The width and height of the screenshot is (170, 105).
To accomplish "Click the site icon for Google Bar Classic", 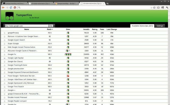I will tap(68, 62).
